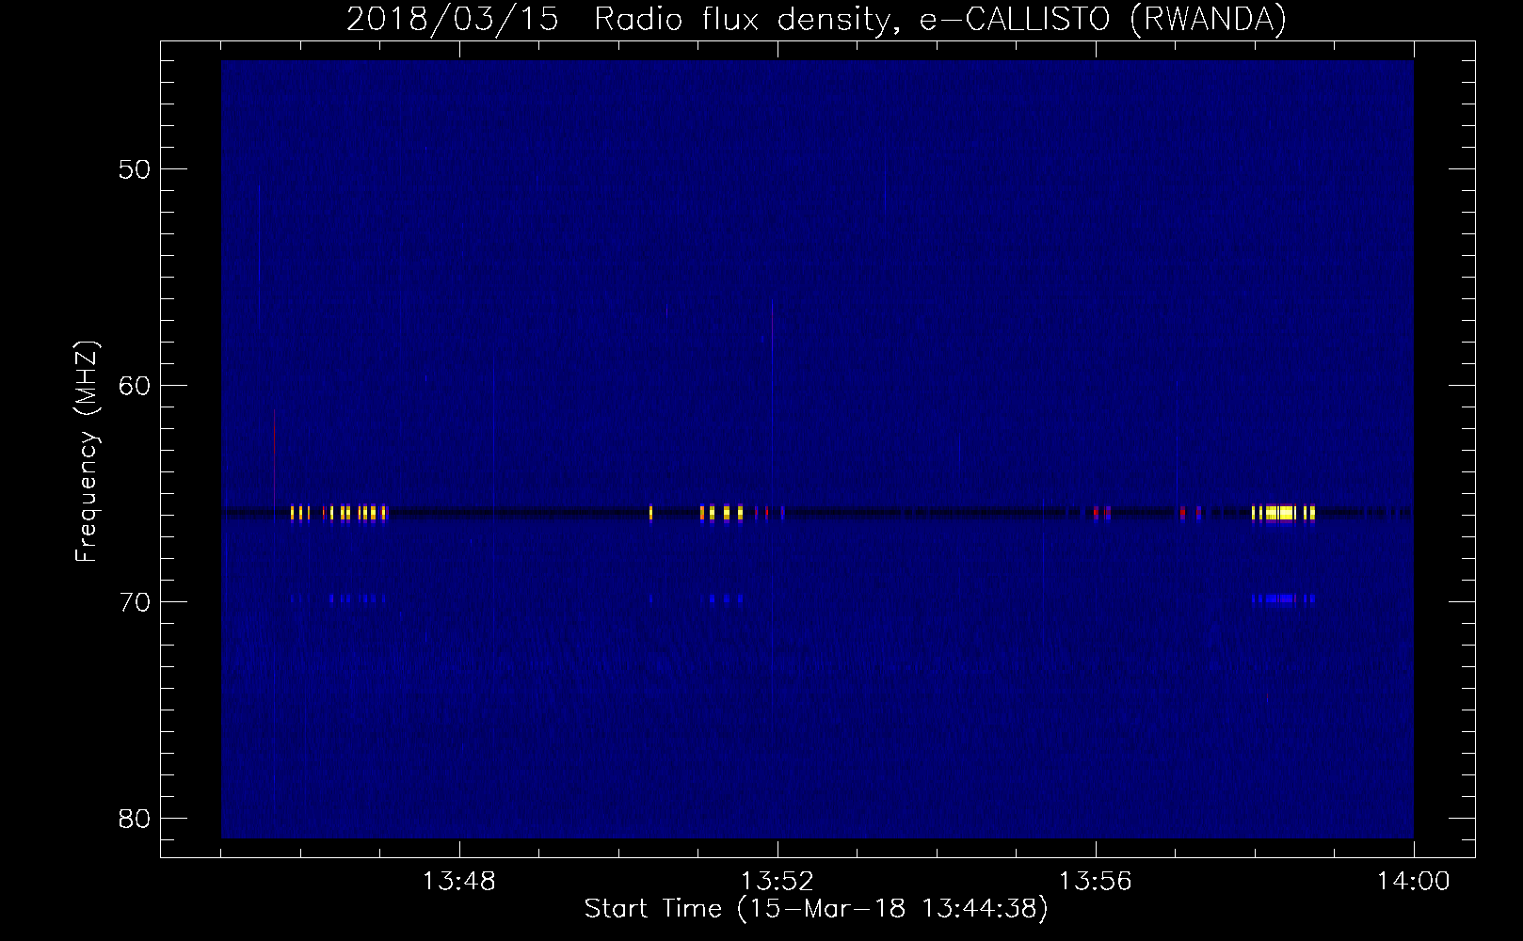1523x941 pixels.
Task: Click the 50 frequency tick label
Action: pos(136,168)
